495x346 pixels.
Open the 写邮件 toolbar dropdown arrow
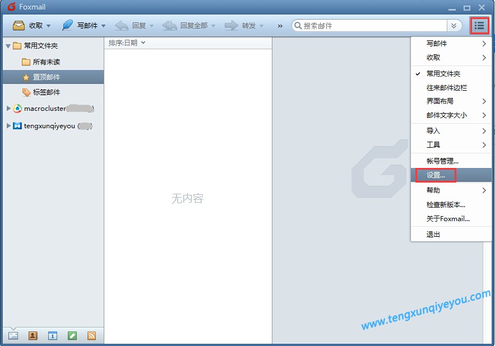104,26
